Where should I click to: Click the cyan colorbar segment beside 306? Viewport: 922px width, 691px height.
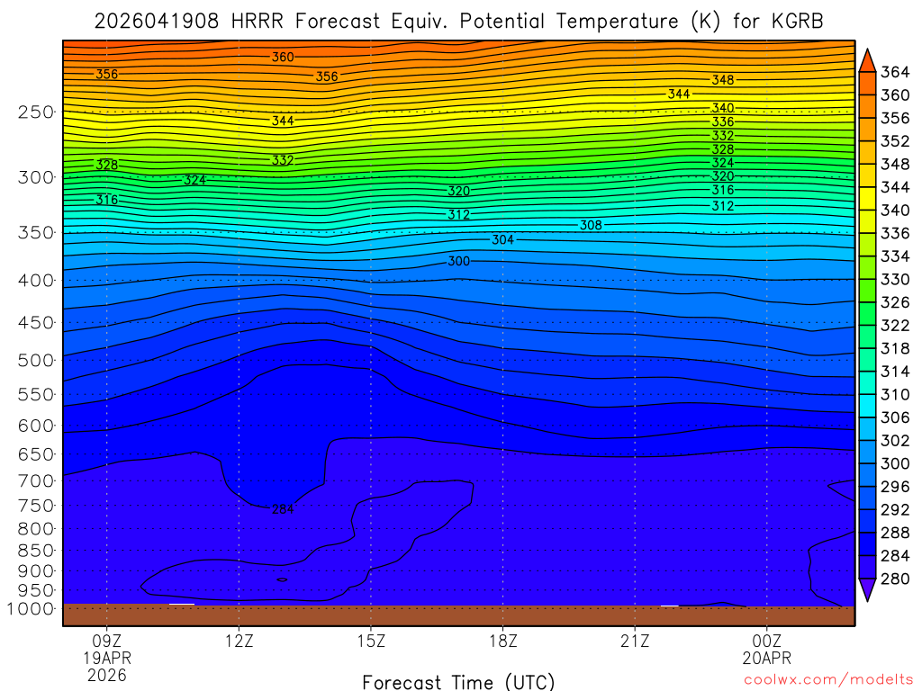point(867,407)
